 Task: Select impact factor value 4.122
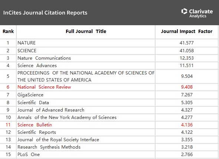pos(187,132)
